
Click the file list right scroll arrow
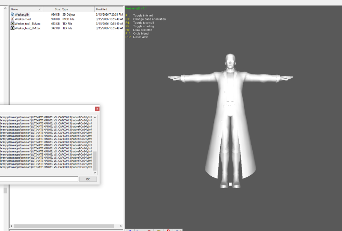tap(121, 226)
